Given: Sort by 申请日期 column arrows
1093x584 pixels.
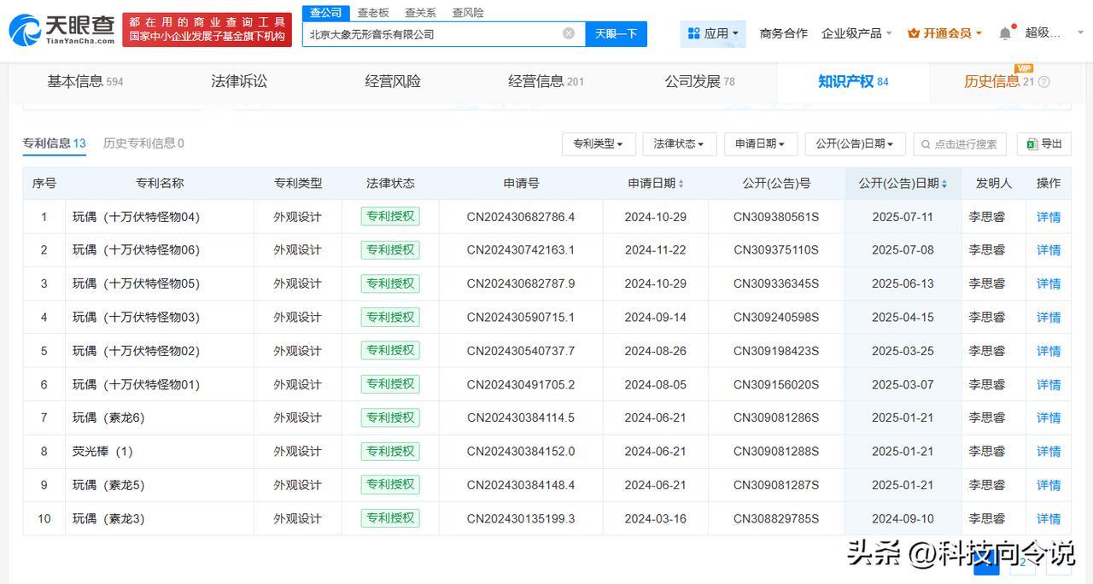Looking at the screenshot, I should pos(681,184).
